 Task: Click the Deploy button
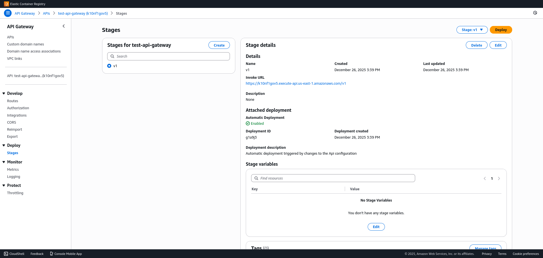pos(501,30)
